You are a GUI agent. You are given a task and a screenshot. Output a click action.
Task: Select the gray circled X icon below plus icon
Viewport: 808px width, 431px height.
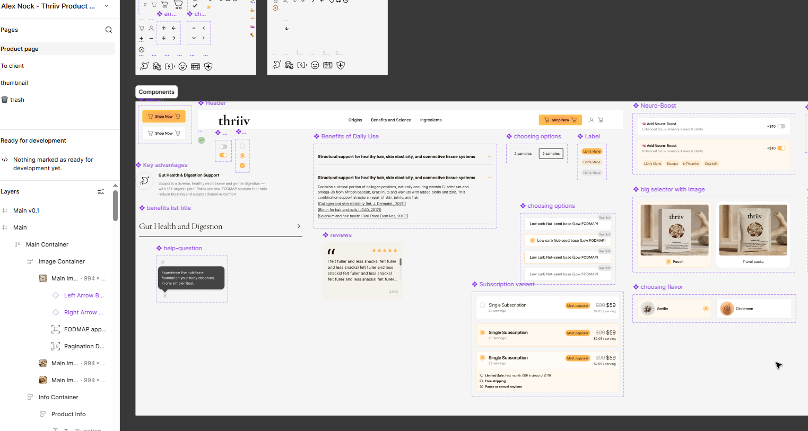(x=142, y=50)
